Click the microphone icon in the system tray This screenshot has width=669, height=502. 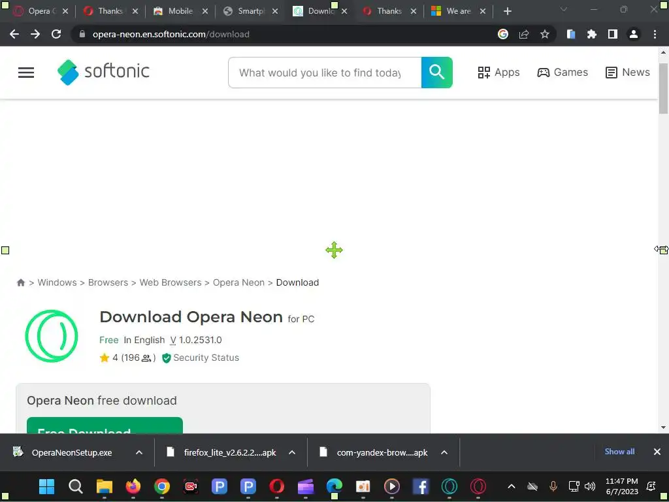click(553, 486)
